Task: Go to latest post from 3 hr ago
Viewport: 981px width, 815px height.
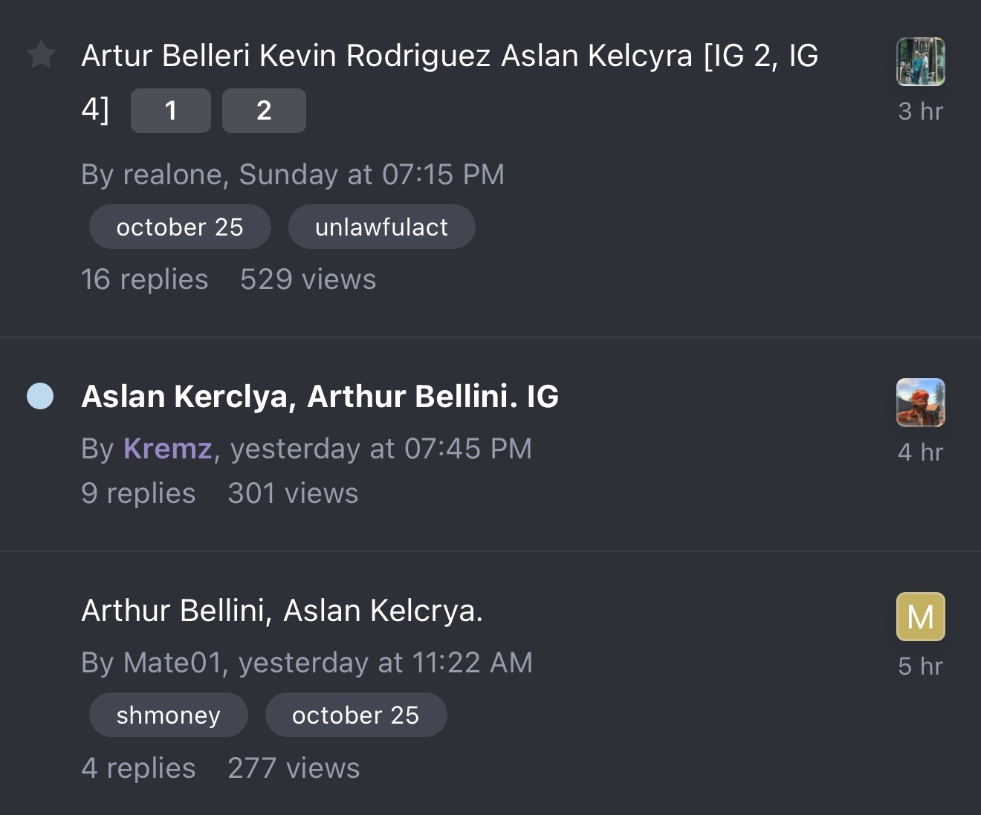Action: pyautogui.click(x=920, y=111)
